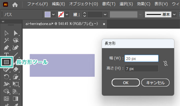Toggle the constrain width and height proportions link

click(x=165, y=63)
